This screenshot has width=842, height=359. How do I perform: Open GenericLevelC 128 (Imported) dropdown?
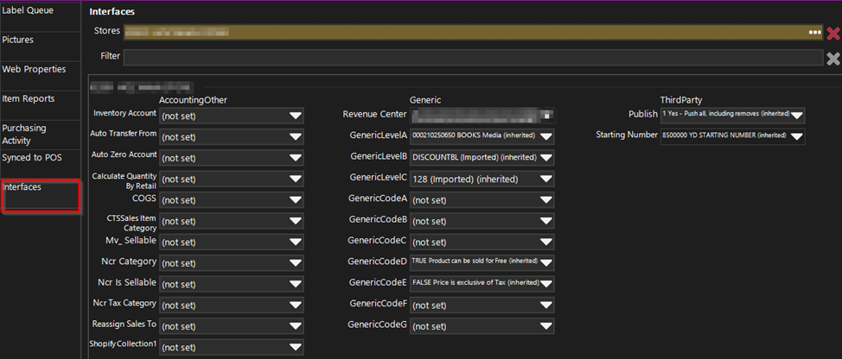pyautogui.click(x=482, y=179)
